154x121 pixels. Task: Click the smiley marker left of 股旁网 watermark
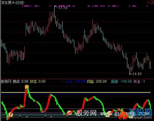tap(70, 112)
